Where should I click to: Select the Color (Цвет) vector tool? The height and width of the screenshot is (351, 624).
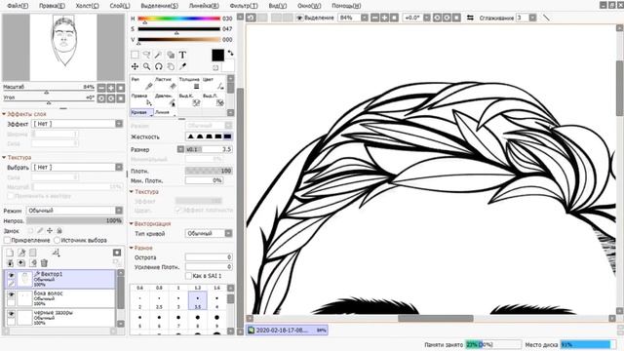click(x=214, y=83)
